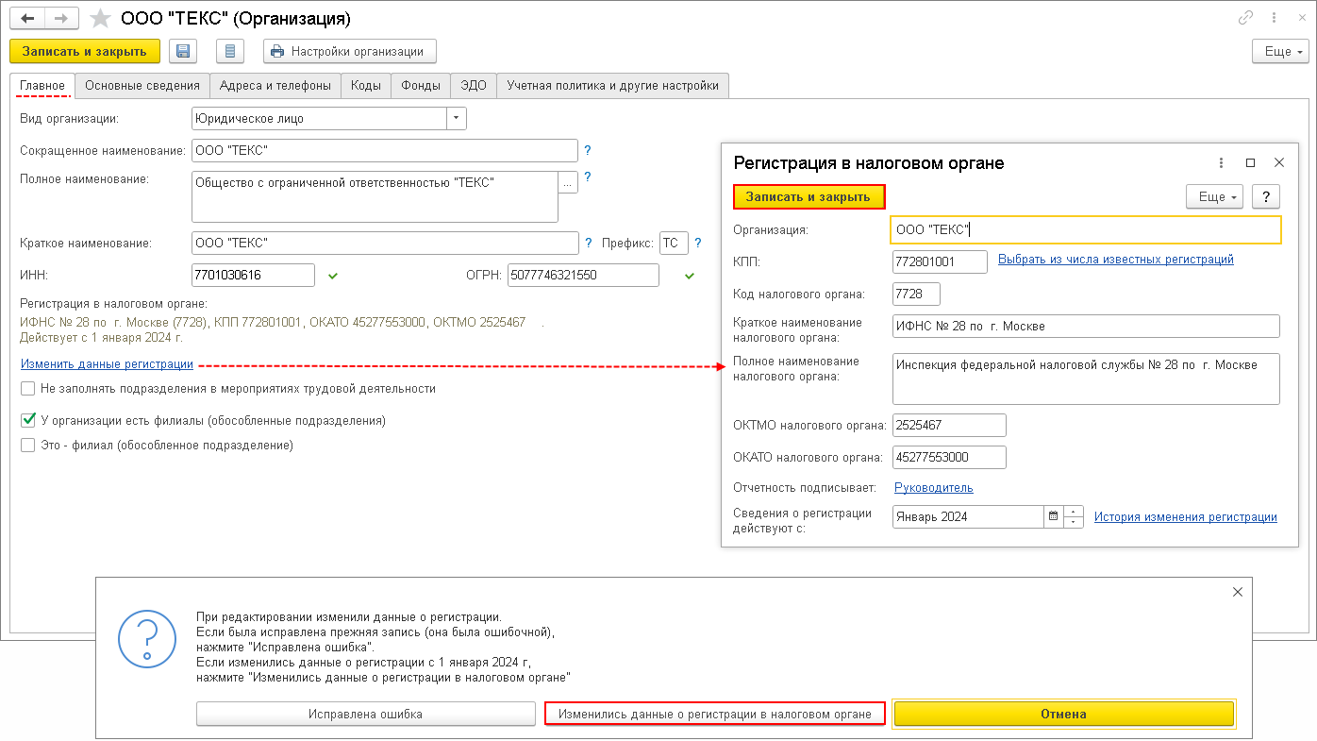Copy link with the chain icon in the title bar
This screenshot has height=741, width=1317.
click(1246, 18)
